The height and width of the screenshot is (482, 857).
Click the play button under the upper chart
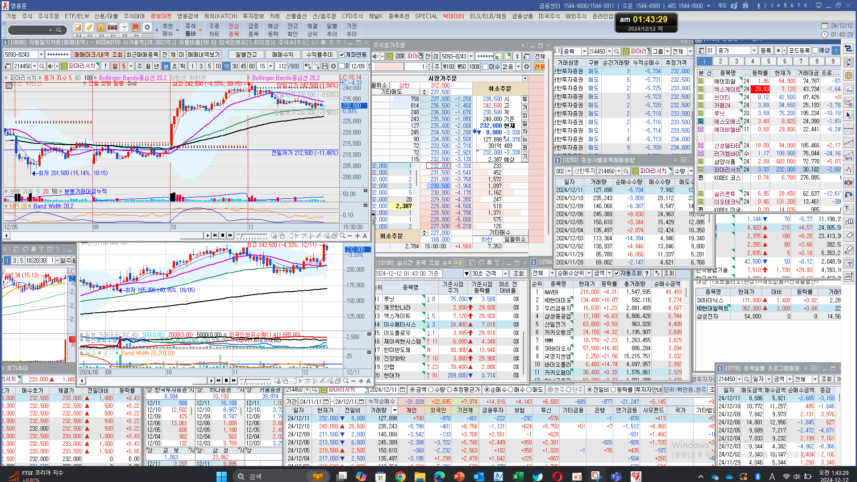tap(208, 235)
